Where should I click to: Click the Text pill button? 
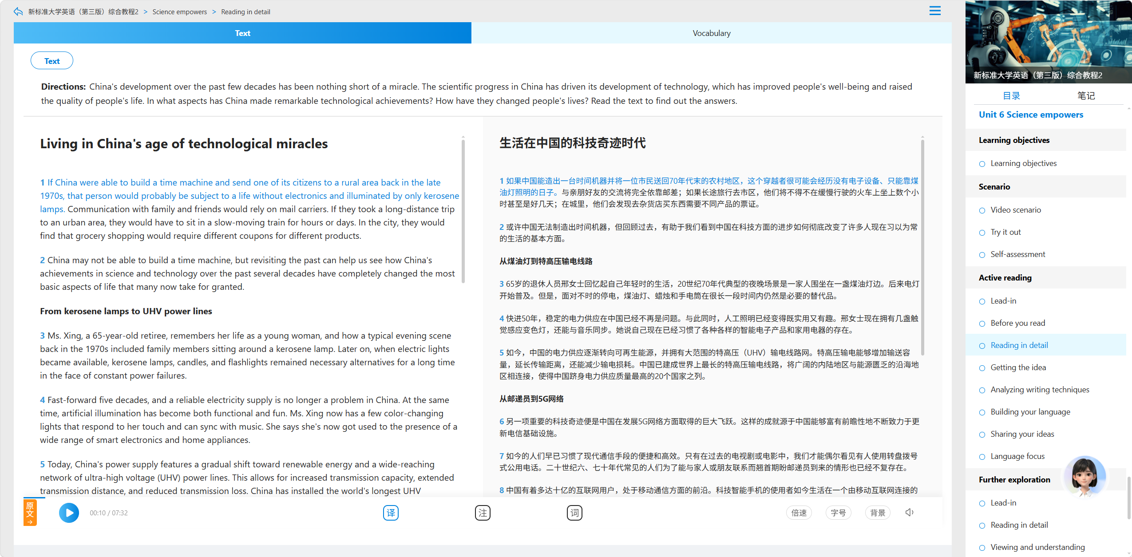tap(52, 61)
